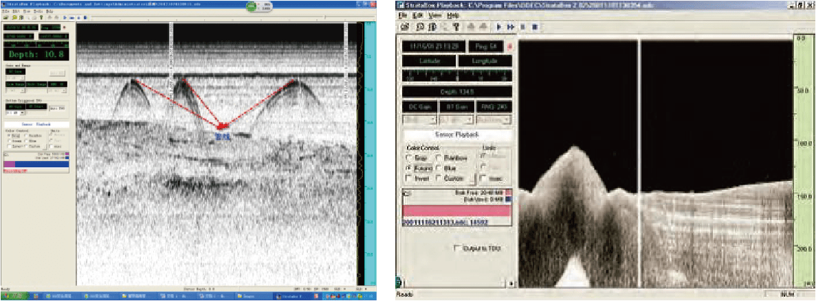This screenshot has height=301, width=816.
Task: Click the fast-forward playback icon
Action: click(511, 27)
